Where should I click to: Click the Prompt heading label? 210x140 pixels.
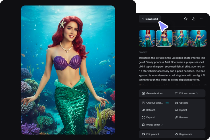point(143,52)
